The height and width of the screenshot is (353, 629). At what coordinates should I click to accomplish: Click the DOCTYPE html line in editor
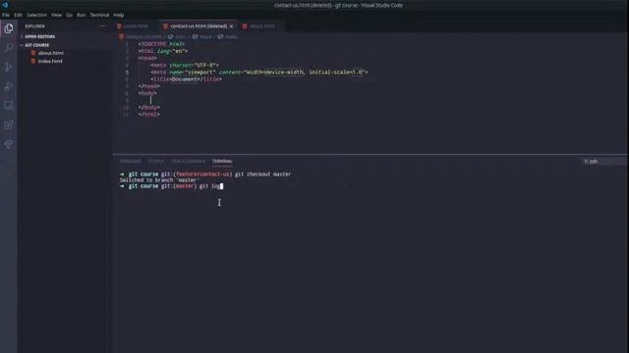pyautogui.click(x=161, y=44)
